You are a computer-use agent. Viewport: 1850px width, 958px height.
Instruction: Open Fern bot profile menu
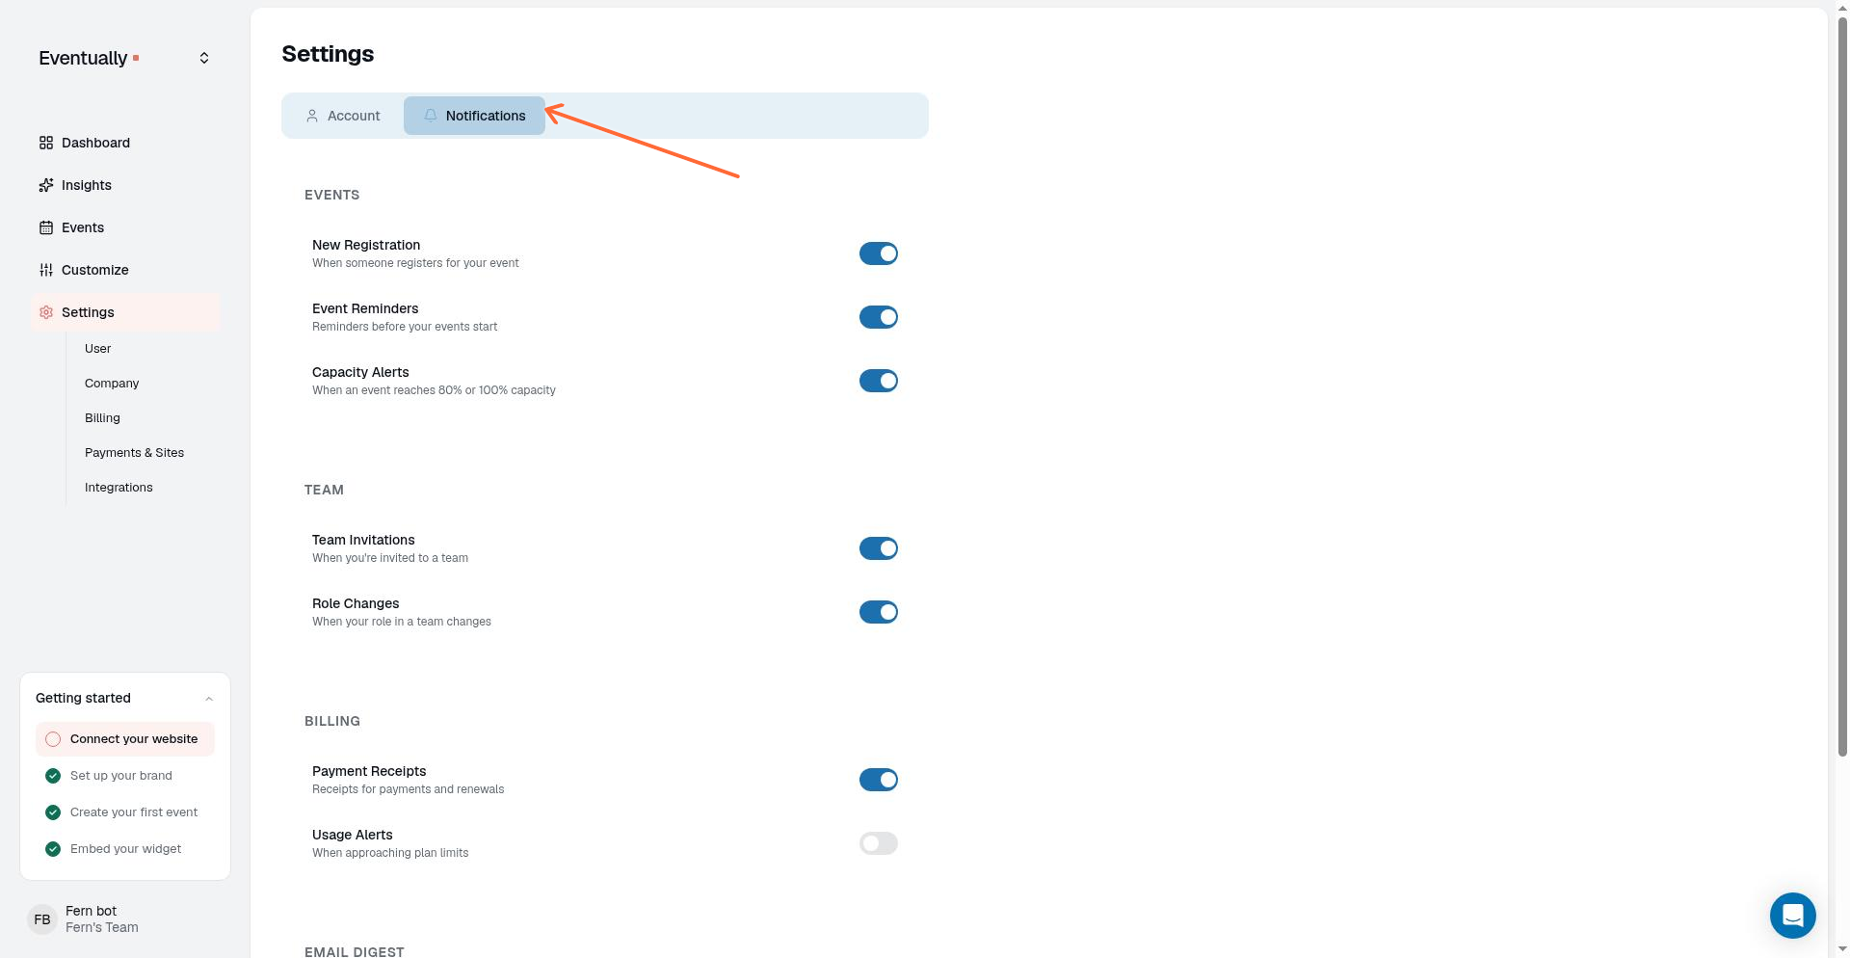pyautogui.click(x=125, y=919)
